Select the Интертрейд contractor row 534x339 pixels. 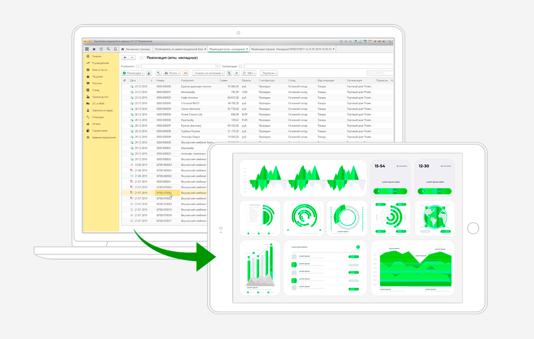[x=258, y=92]
